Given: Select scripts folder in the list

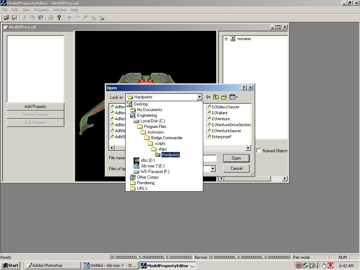Looking at the screenshot, I should pos(160,143).
